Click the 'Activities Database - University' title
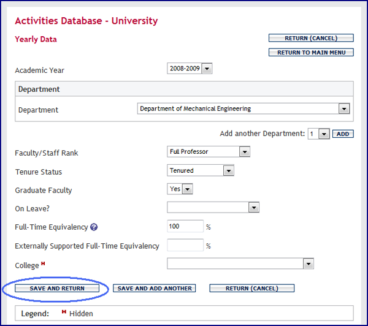Image resolution: width=368 pixels, height=326 pixels. coord(86,21)
